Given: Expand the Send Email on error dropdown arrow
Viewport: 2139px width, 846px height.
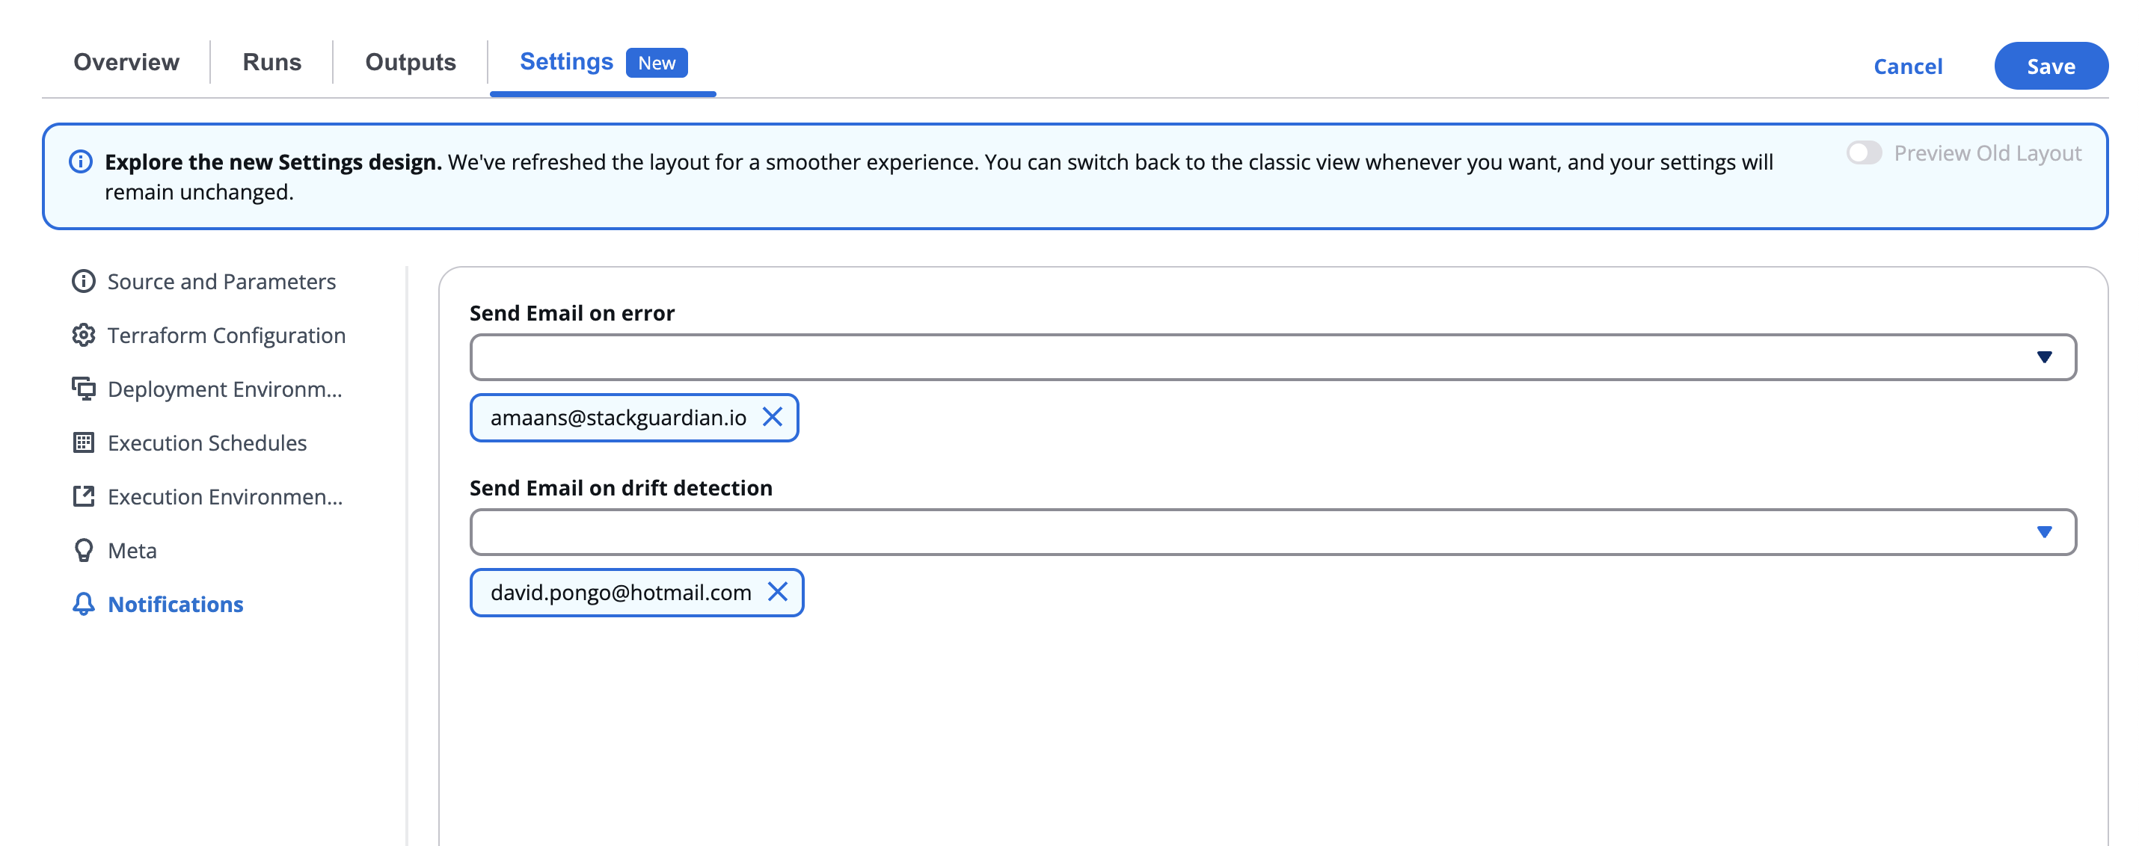Looking at the screenshot, I should (2043, 357).
